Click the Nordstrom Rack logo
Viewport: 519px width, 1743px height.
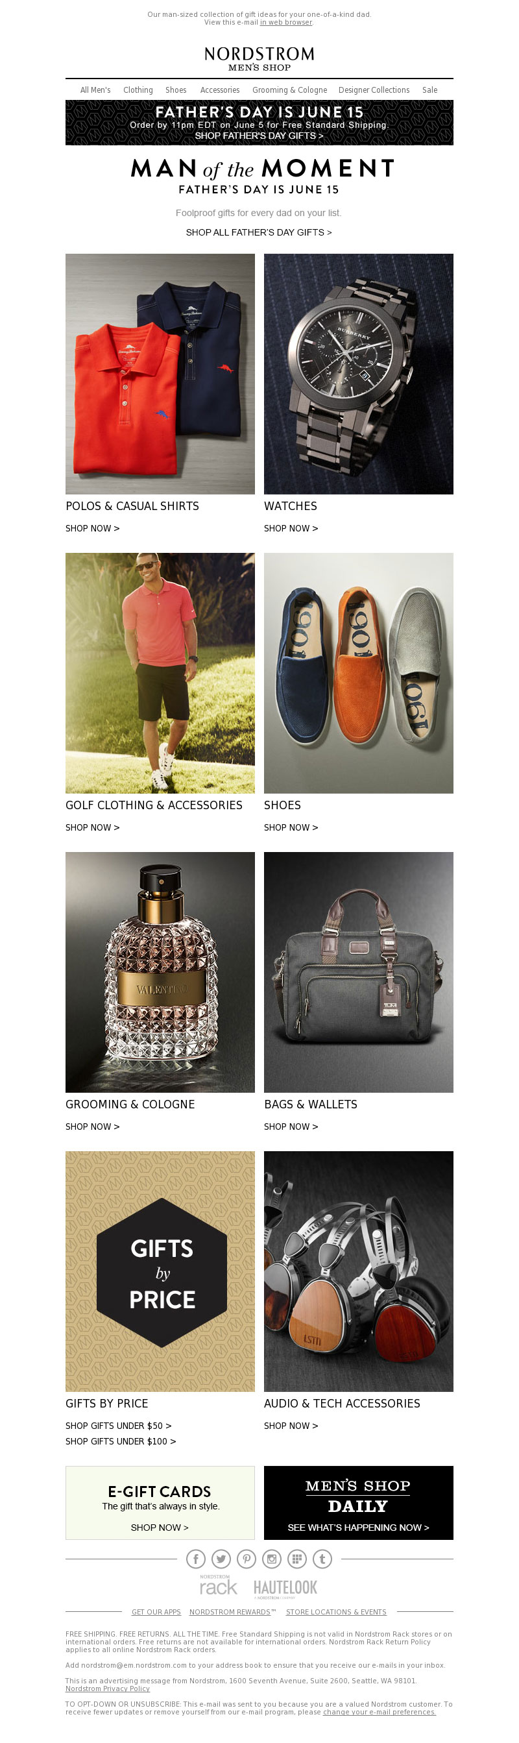pos(218,1587)
